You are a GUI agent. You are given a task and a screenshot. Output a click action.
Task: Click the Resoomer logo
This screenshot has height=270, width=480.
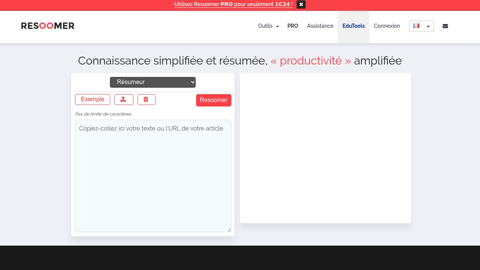(48, 26)
